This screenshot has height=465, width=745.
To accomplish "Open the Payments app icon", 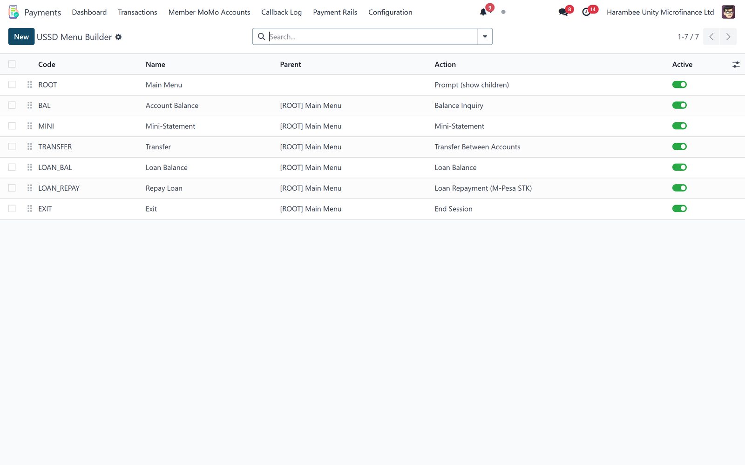I will point(14,12).
